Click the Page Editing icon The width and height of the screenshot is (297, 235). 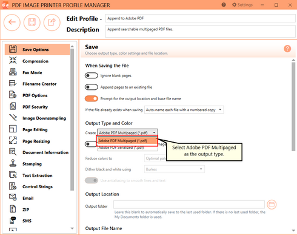point(13,129)
